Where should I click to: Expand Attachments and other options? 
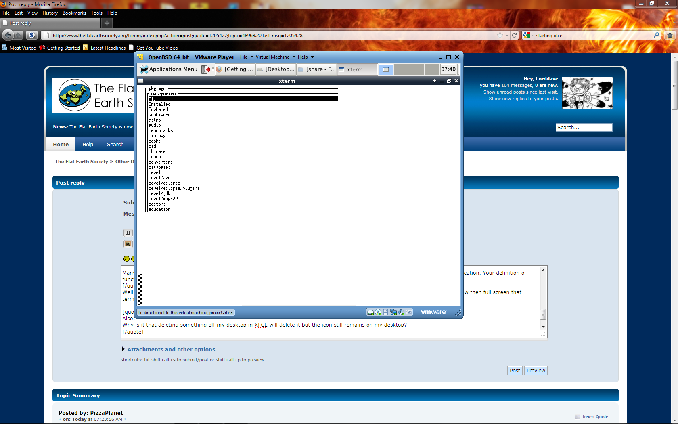click(171, 349)
